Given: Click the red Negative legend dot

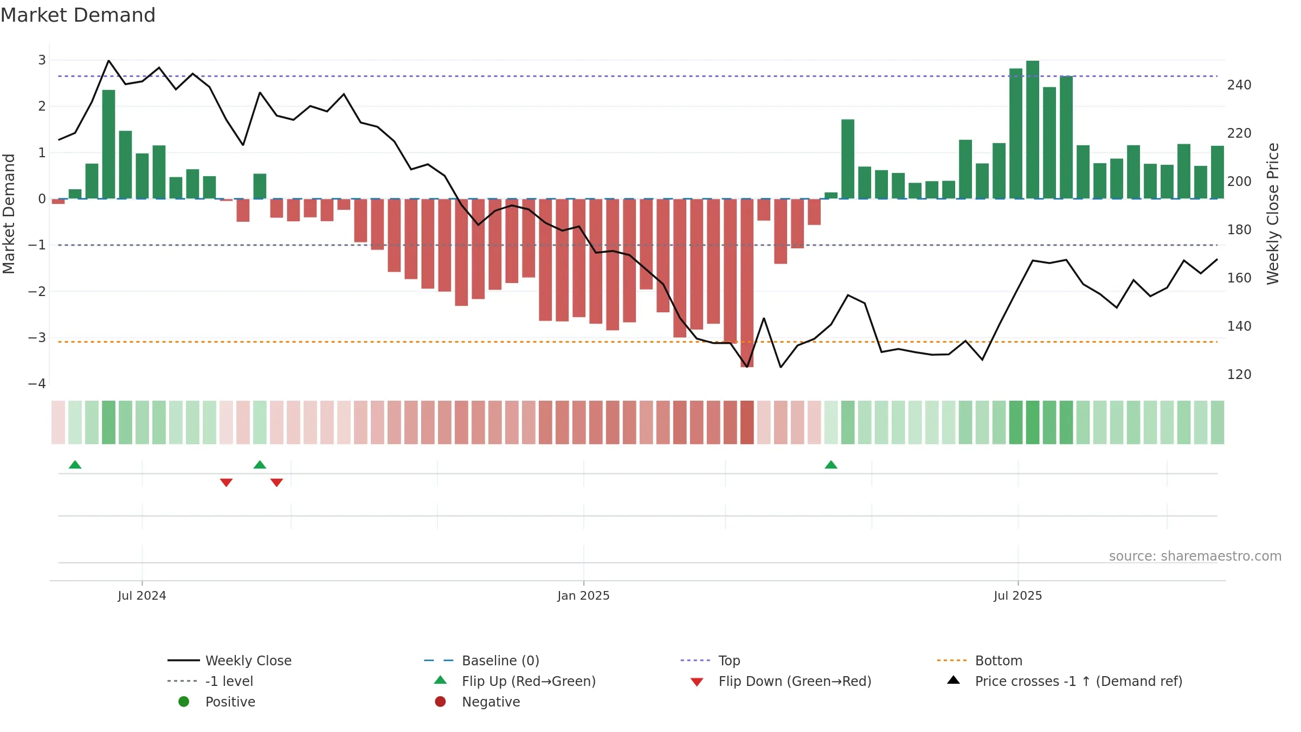Looking at the screenshot, I should (x=440, y=702).
